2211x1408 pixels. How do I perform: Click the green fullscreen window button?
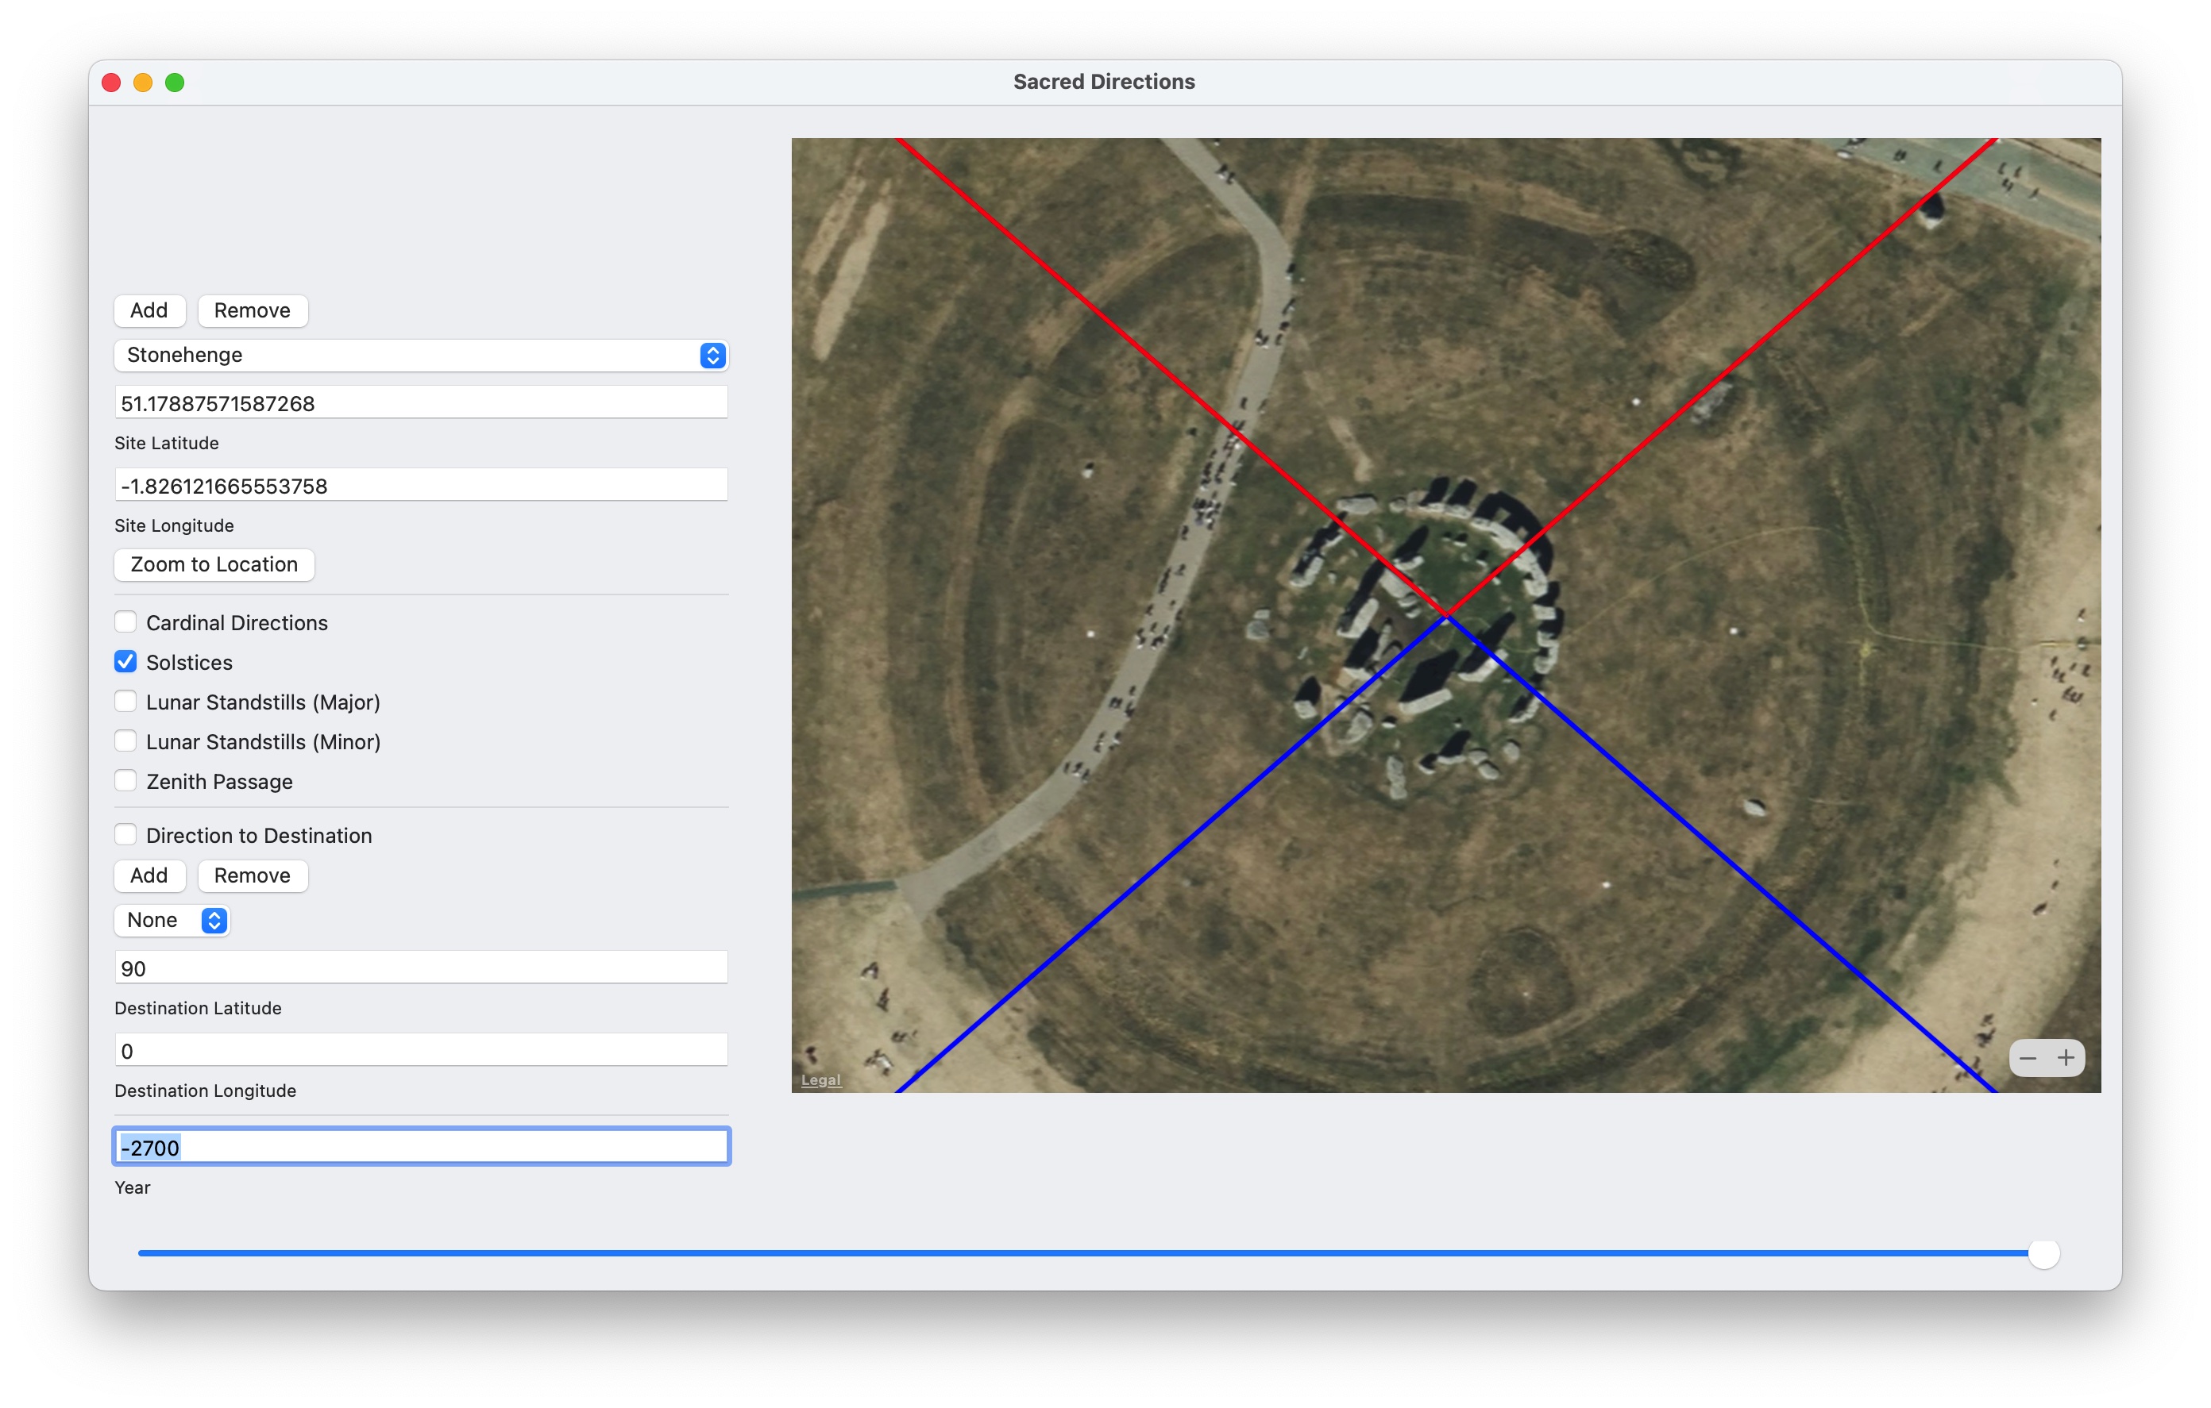(175, 83)
